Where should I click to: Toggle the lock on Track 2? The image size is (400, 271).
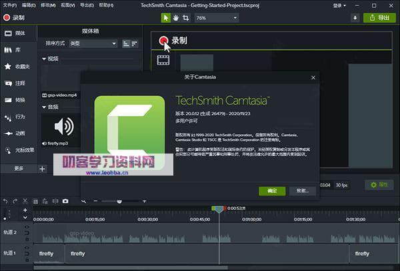tap(27, 240)
